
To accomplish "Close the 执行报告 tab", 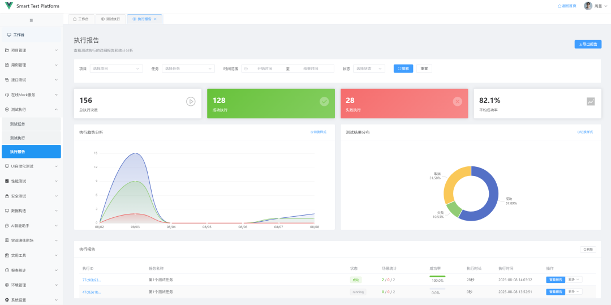I will click(155, 19).
